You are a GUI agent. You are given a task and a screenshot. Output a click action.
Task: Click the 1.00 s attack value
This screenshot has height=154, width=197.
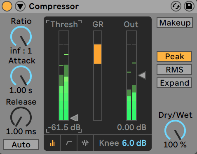21,90
